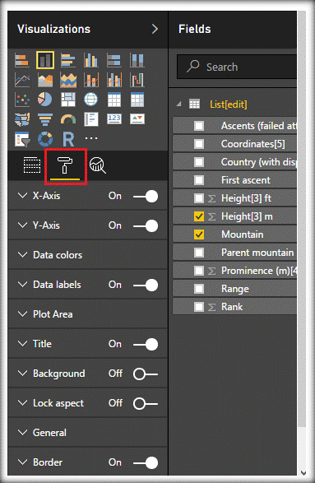This screenshot has width=315, height=483.
Task: Turn off the Border toggle
Action: coord(146,462)
